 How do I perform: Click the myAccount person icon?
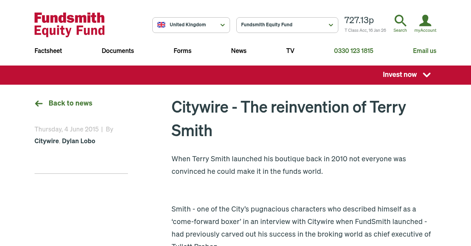[x=425, y=21]
